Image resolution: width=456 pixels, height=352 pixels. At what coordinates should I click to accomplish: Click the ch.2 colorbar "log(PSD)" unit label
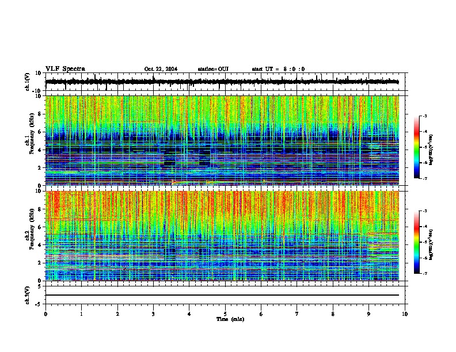pyautogui.click(x=431, y=245)
